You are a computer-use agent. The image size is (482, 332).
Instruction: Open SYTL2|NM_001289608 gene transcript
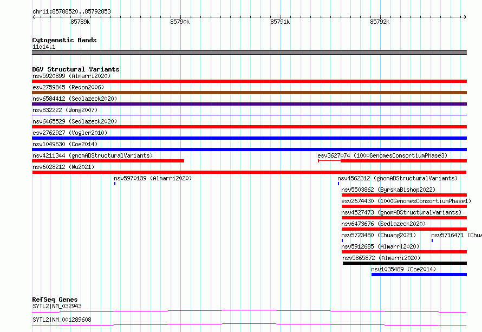(249, 324)
